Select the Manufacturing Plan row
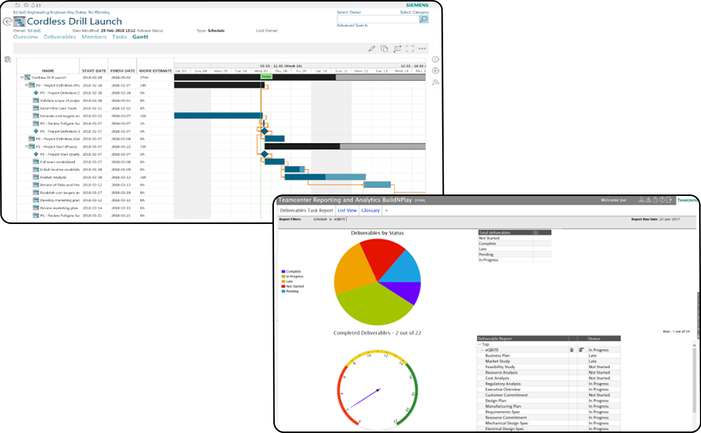 click(x=549, y=406)
